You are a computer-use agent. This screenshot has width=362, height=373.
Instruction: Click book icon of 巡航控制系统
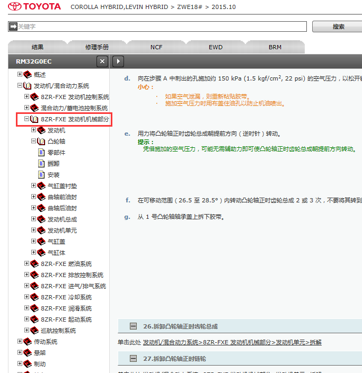[34, 331]
